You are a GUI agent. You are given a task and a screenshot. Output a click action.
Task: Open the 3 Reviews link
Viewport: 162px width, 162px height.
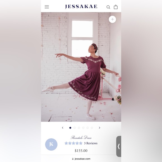tap(91, 143)
